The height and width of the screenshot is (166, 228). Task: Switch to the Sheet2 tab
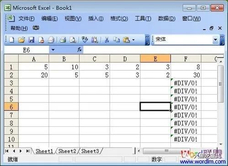tap(67, 151)
